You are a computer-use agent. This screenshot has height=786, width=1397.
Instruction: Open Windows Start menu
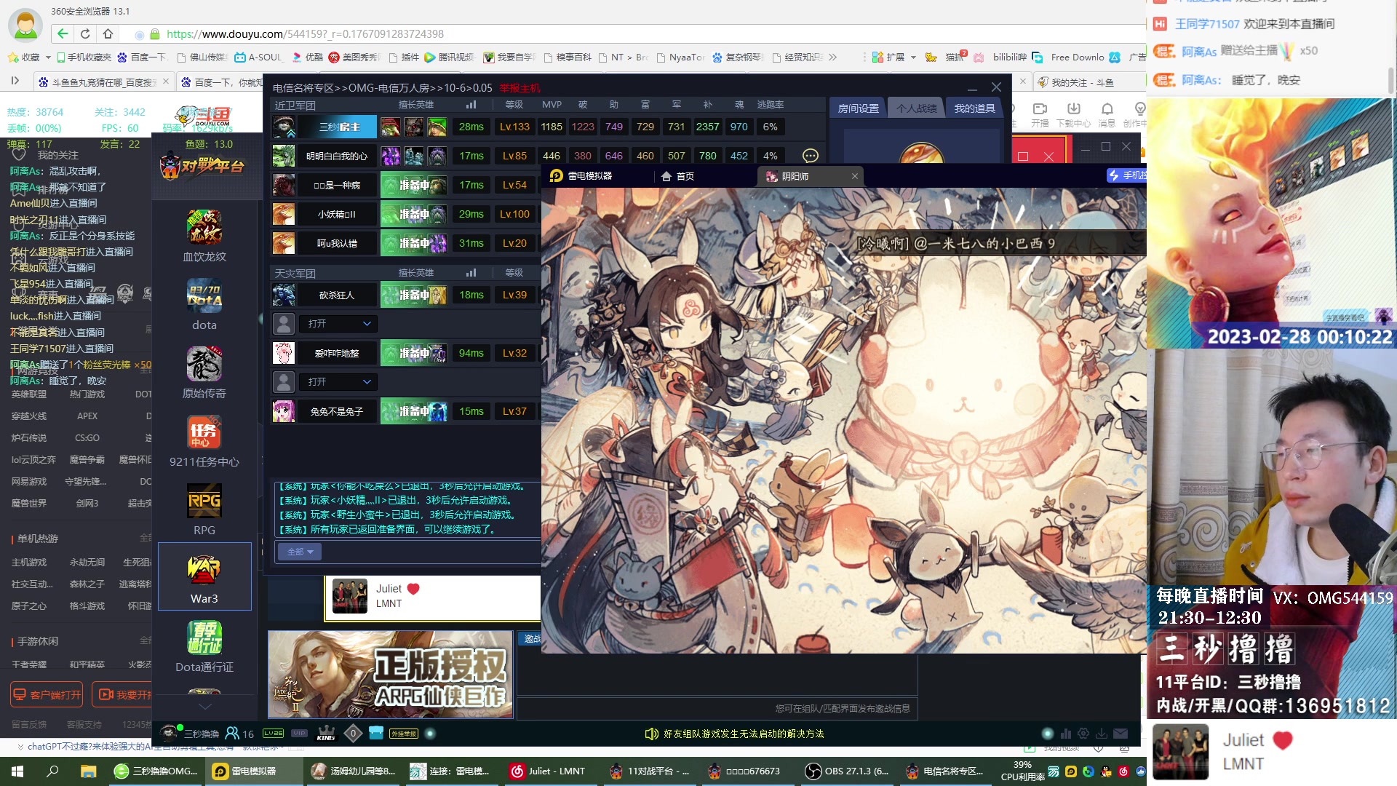coord(17,771)
